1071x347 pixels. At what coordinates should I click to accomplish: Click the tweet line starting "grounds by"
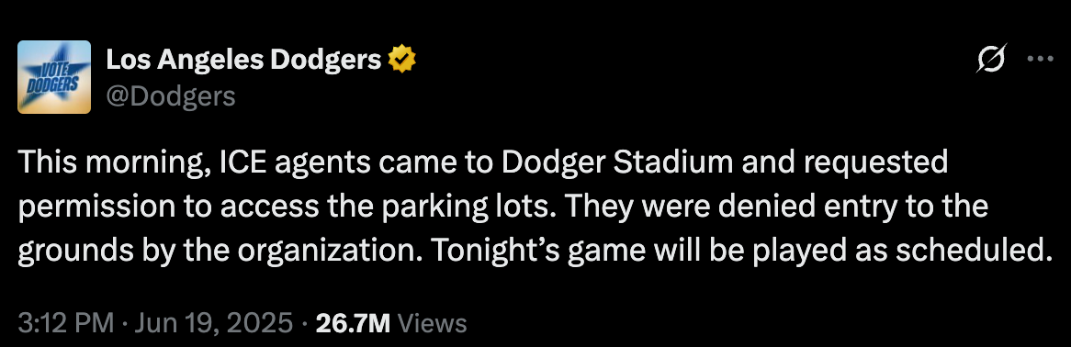click(532, 252)
